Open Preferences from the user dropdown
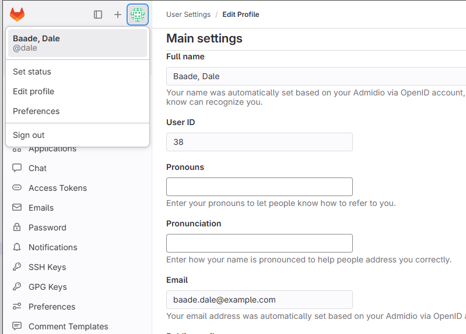 [36, 111]
